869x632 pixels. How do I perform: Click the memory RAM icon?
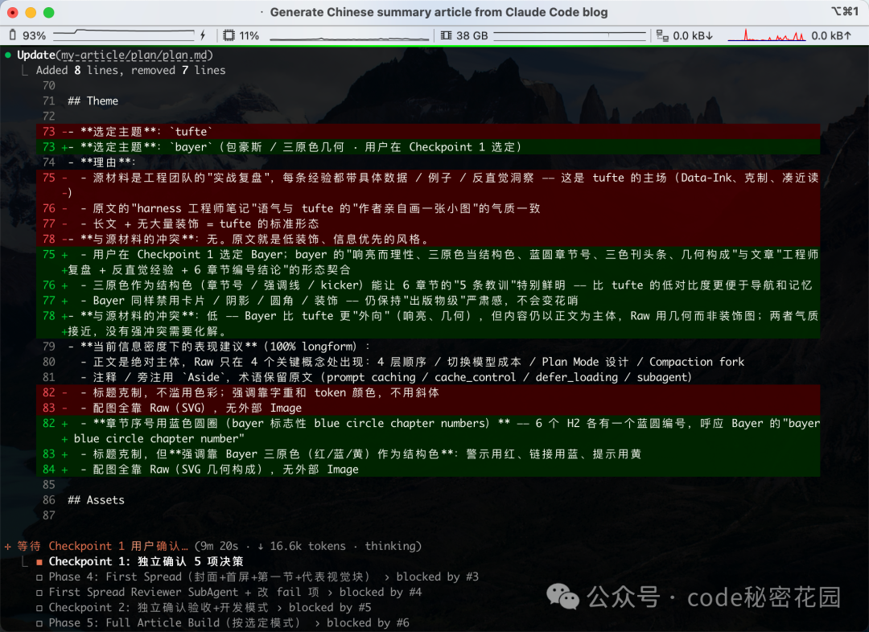446,35
